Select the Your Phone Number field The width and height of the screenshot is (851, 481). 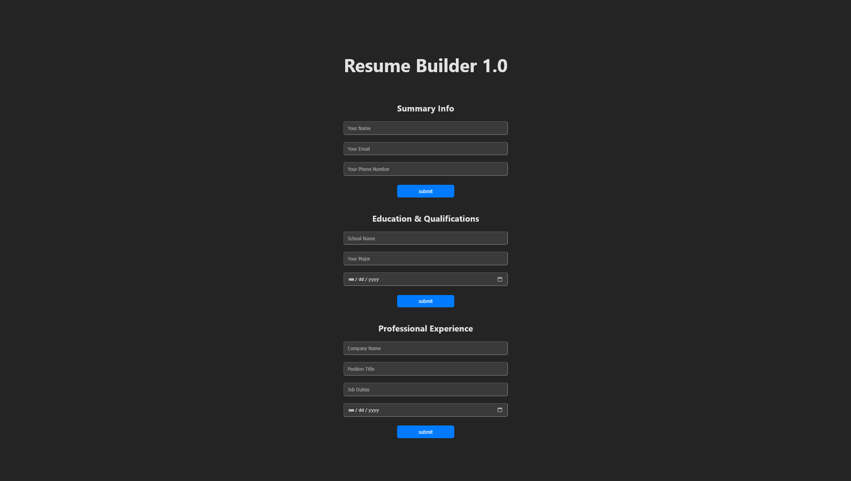(x=425, y=169)
